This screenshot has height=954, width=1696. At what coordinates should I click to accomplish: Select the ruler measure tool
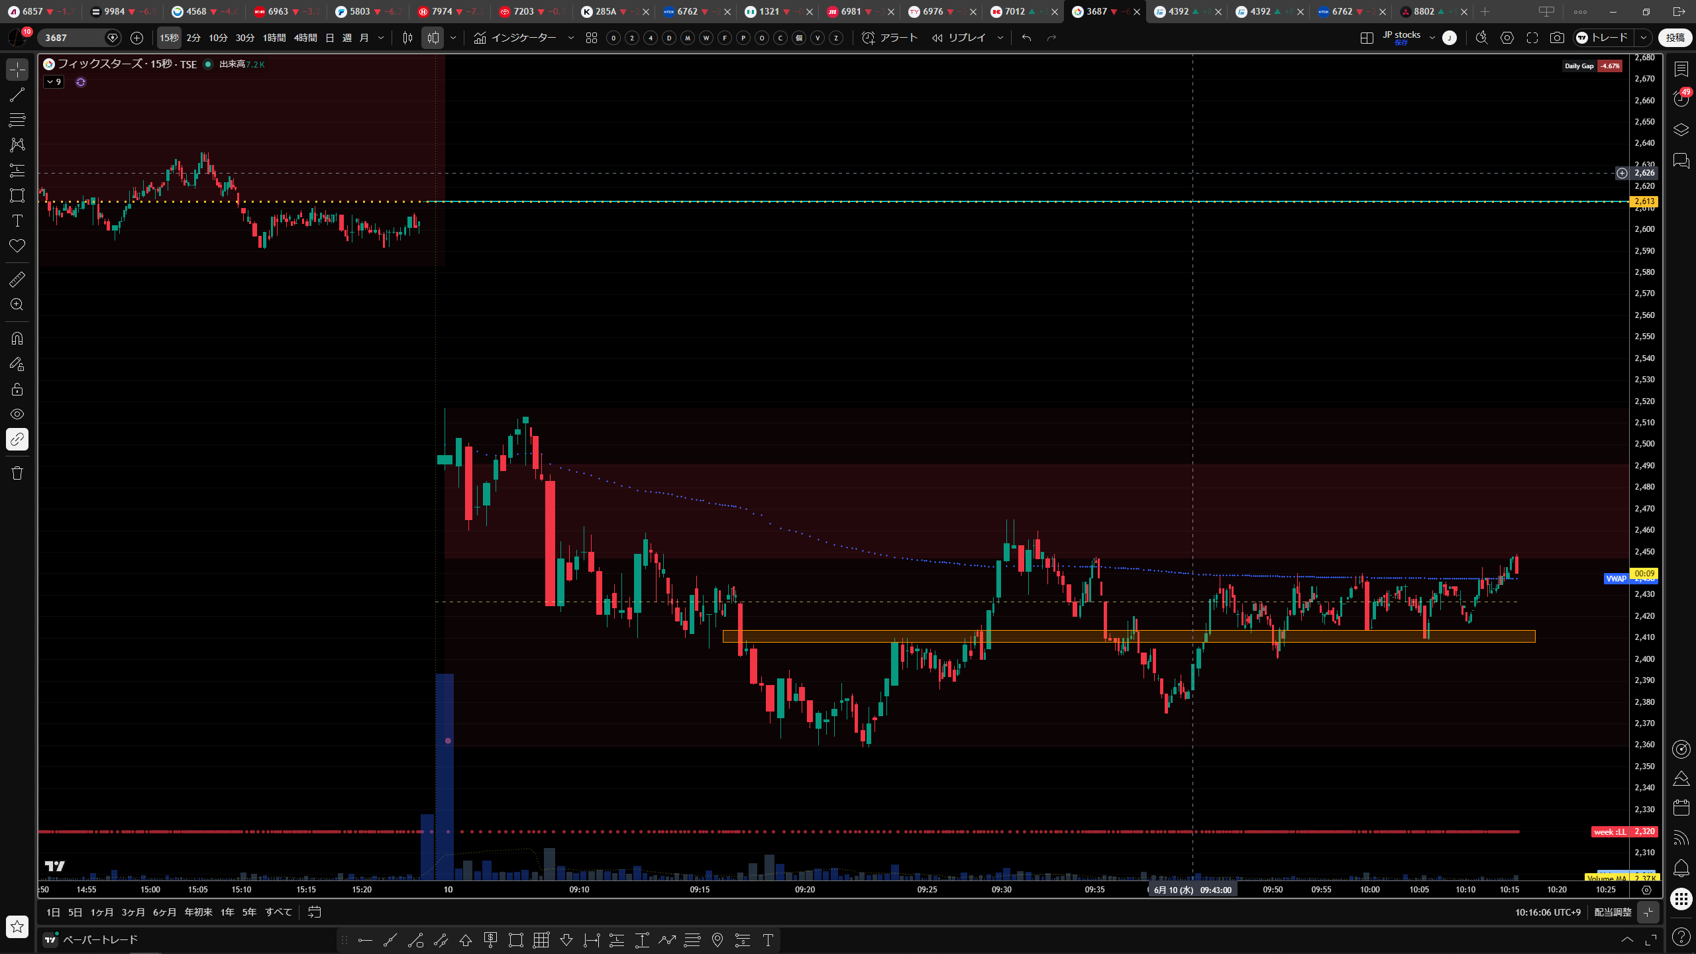pyautogui.click(x=17, y=280)
